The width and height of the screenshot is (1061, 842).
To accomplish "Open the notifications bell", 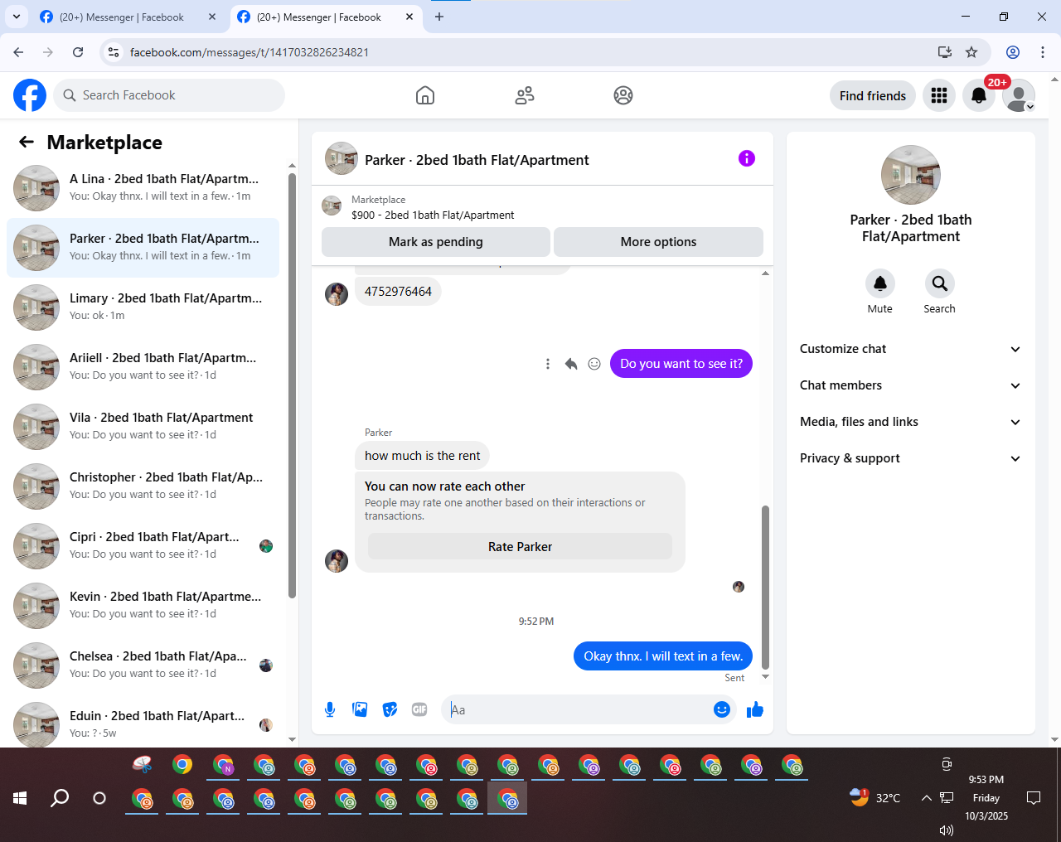I will [979, 95].
